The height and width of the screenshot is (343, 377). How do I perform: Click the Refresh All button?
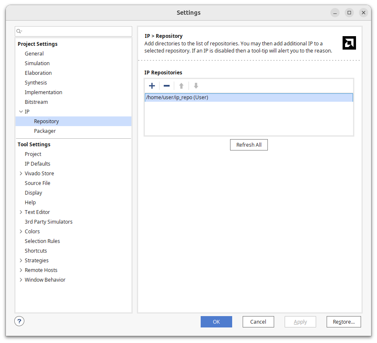[249, 145]
